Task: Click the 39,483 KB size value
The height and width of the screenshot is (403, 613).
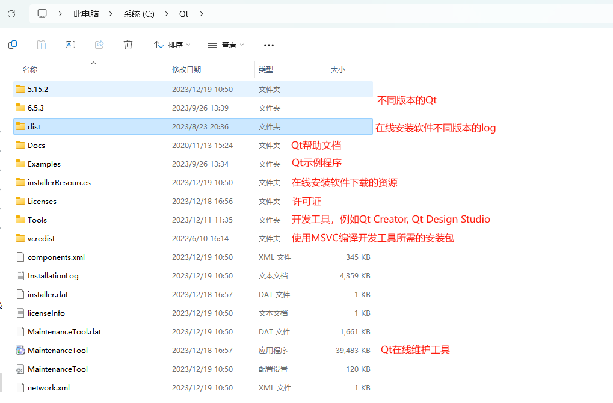Action: pyautogui.click(x=353, y=351)
